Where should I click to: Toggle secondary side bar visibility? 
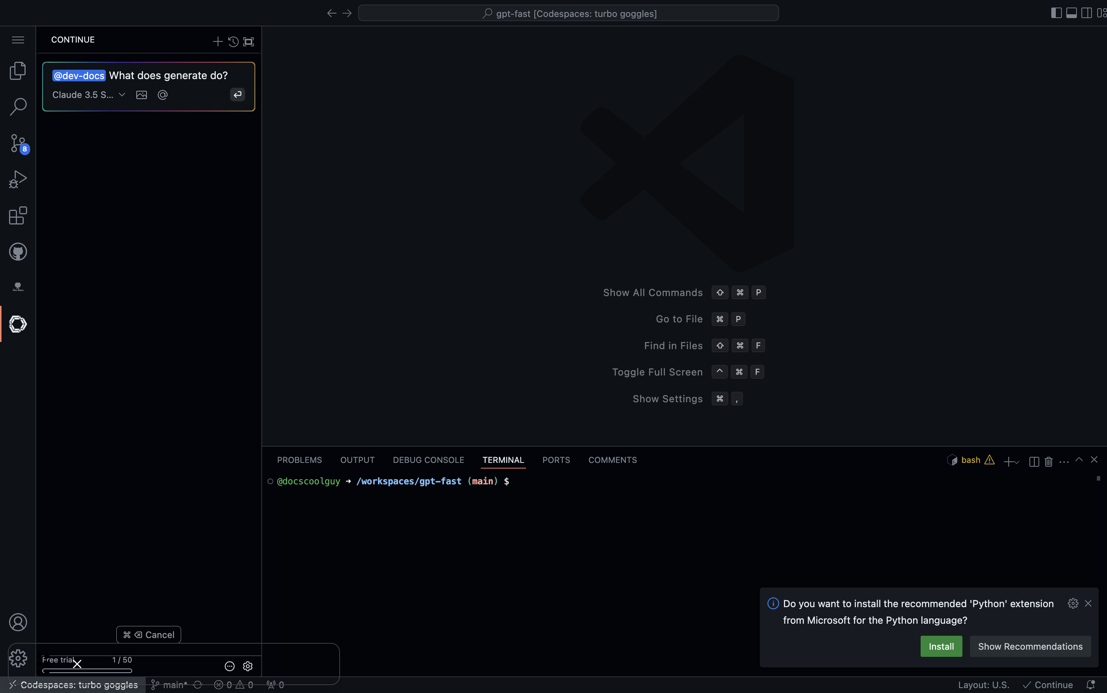[x=1086, y=13]
